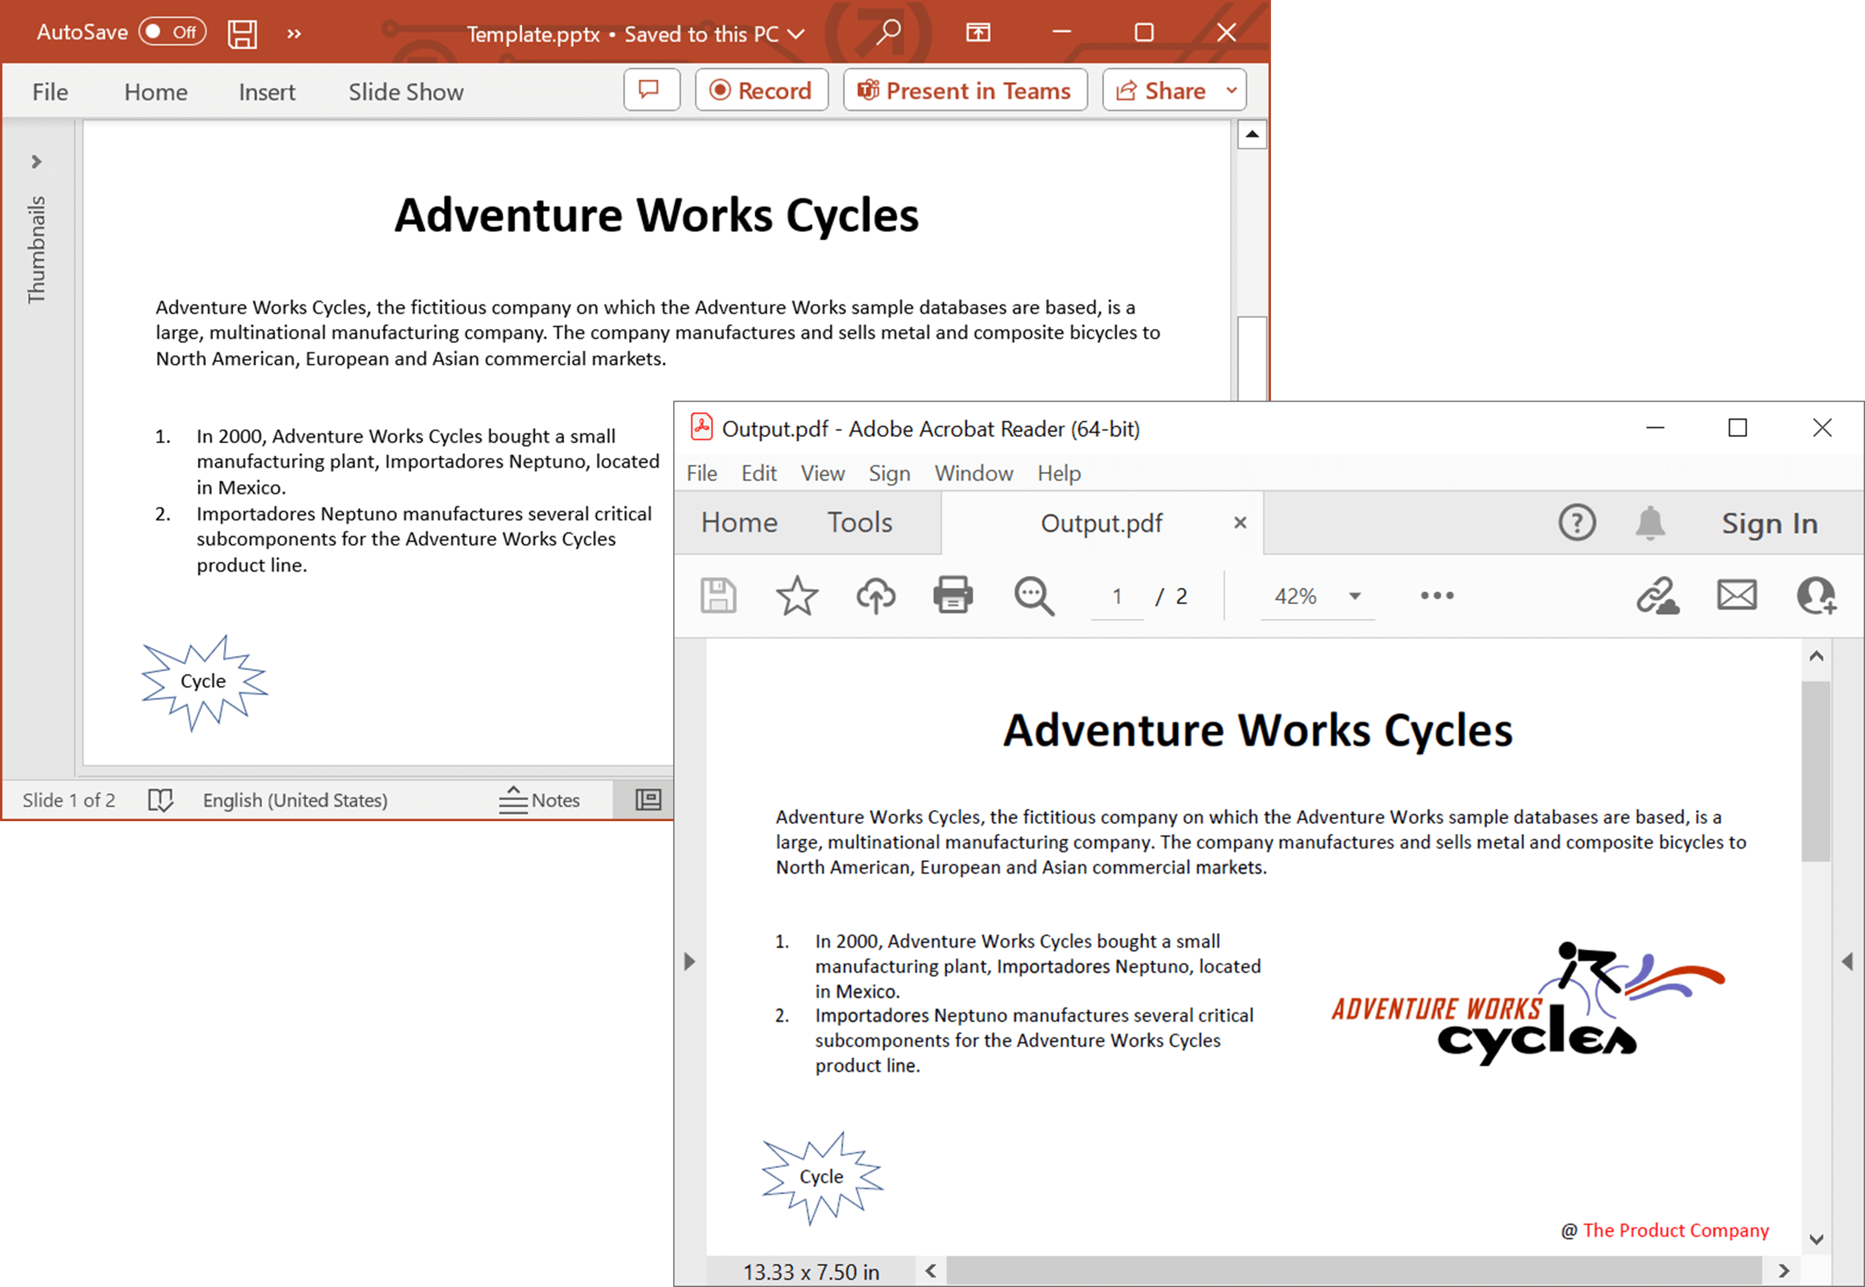Save the PDF with the floppy disk icon
Image resolution: width=1865 pixels, height=1287 pixels.
coord(718,595)
